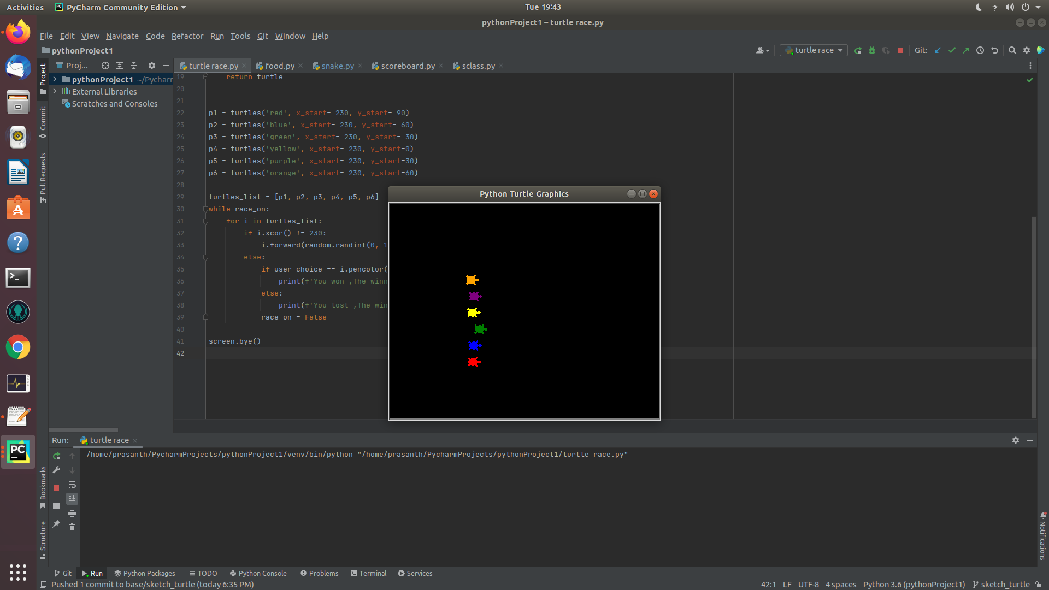Toggle soft-wrap in Run console

coord(72,485)
